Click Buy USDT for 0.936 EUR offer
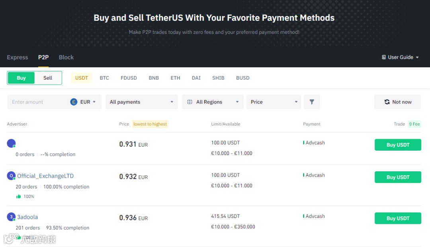 coord(397,218)
